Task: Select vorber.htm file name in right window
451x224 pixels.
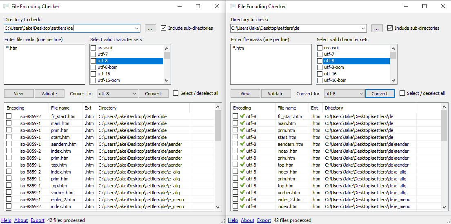Action: click(x=289, y=192)
